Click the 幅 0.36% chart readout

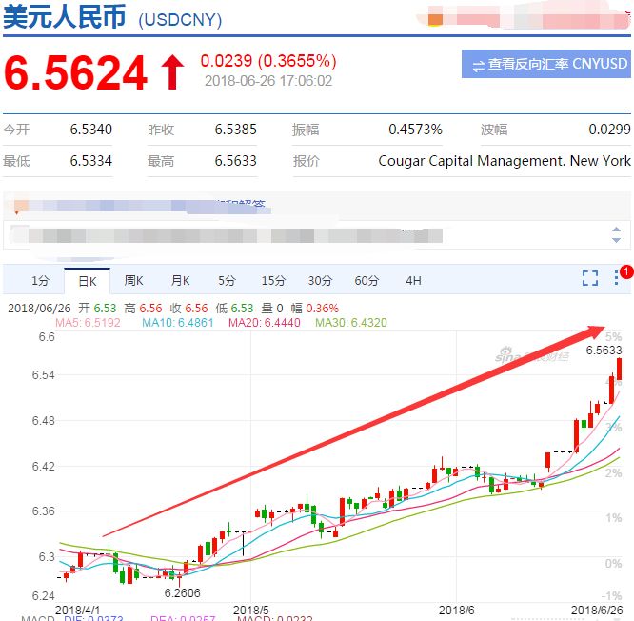[314, 309]
